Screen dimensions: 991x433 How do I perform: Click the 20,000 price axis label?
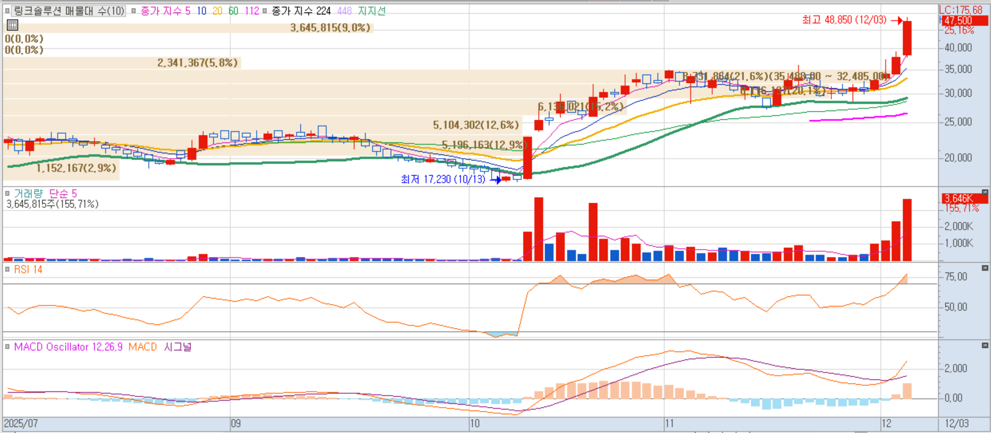tap(958, 157)
